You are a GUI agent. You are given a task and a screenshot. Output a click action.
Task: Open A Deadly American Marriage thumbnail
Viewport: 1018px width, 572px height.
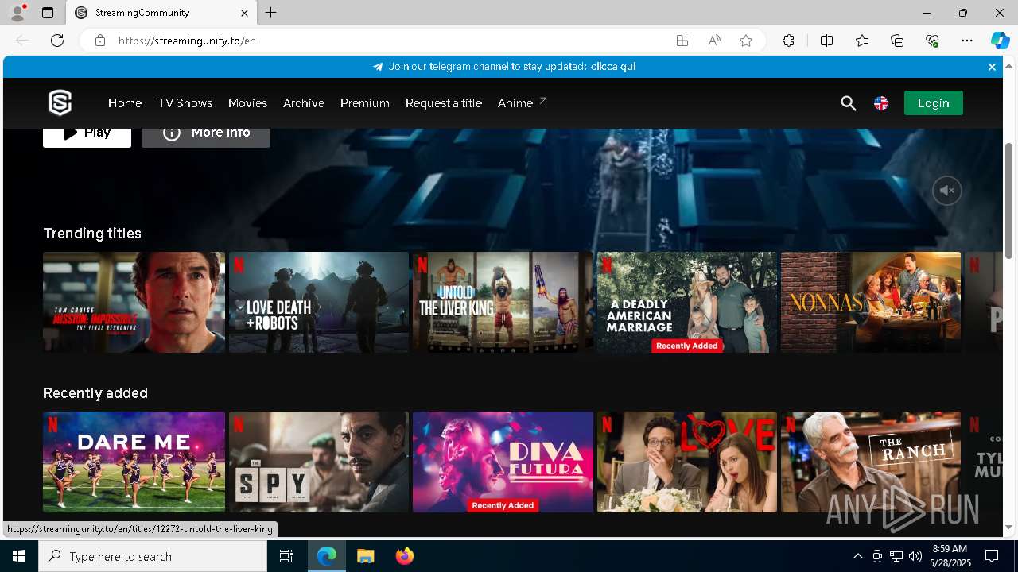[687, 302]
